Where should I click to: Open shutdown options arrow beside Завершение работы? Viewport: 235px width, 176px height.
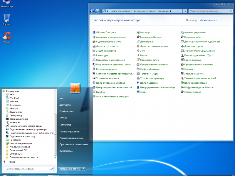pyautogui.click(x=84, y=169)
